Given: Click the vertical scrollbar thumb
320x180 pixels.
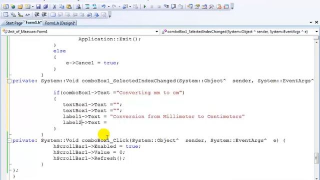Looking at the screenshot, I should coord(316,158).
